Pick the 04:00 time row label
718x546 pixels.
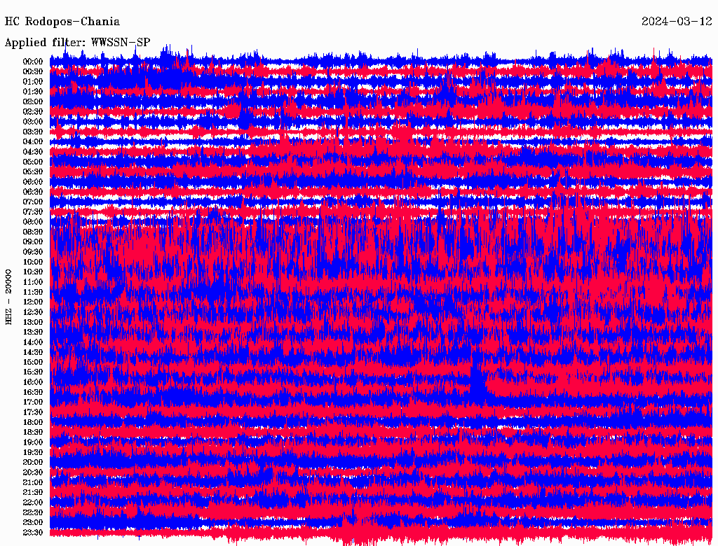point(34,141)
